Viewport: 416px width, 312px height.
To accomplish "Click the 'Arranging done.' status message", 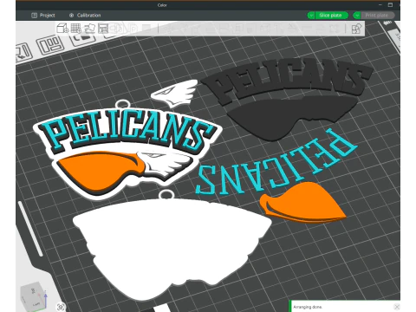I will [x=308, y=307].
